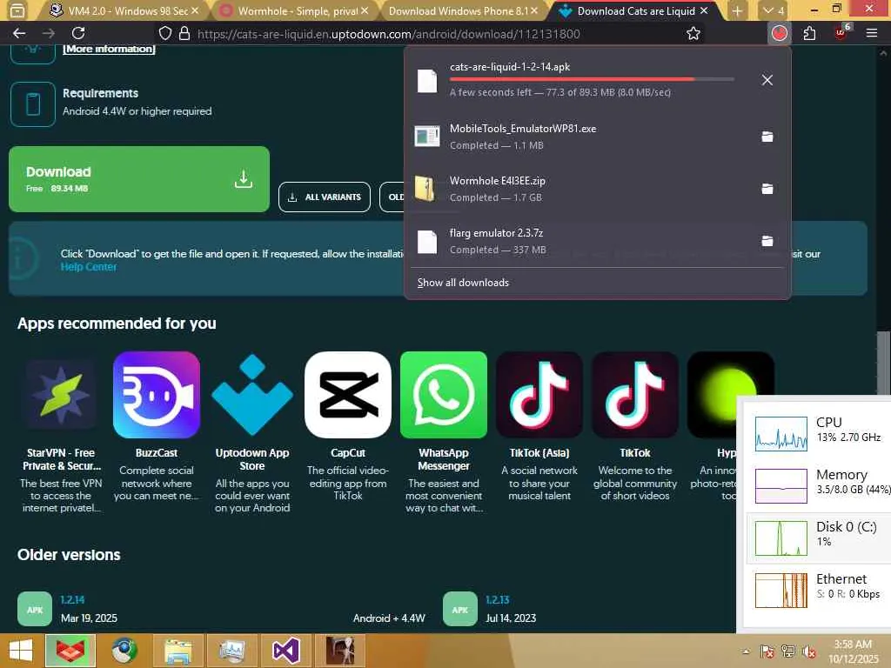Viewport: 891px width, 668px height.
Task: Open version 1.2.13 link
Action: point(497,600)
